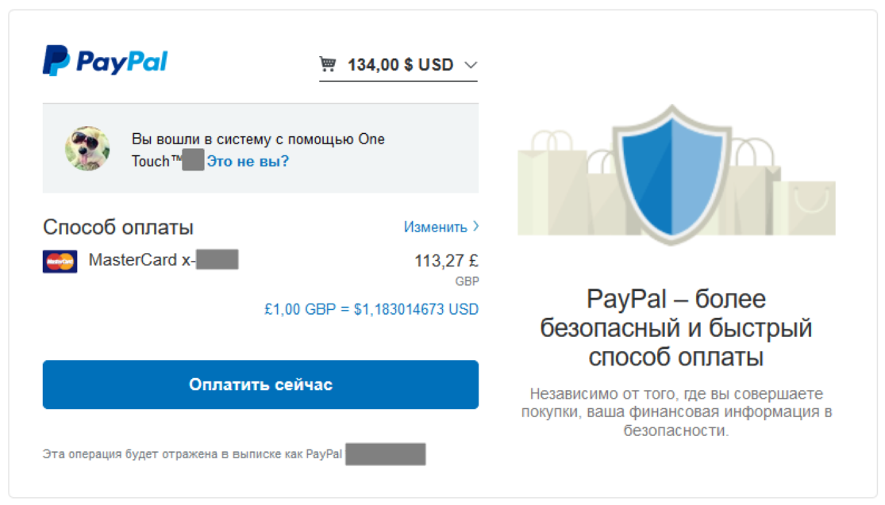The height and width of the screenshot is (505, 885).
Task: Click the MasterCard card icon
Action: pos(60,261)
